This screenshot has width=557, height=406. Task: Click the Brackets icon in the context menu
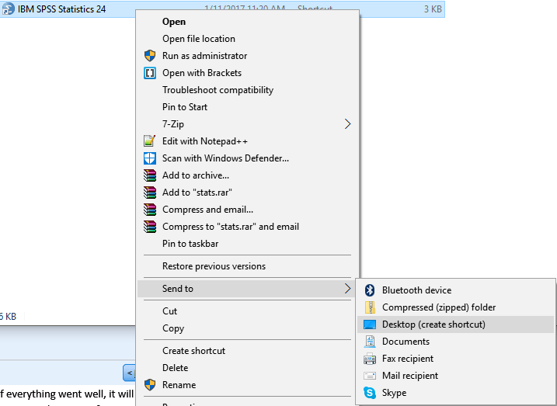(x=150, y=73)
